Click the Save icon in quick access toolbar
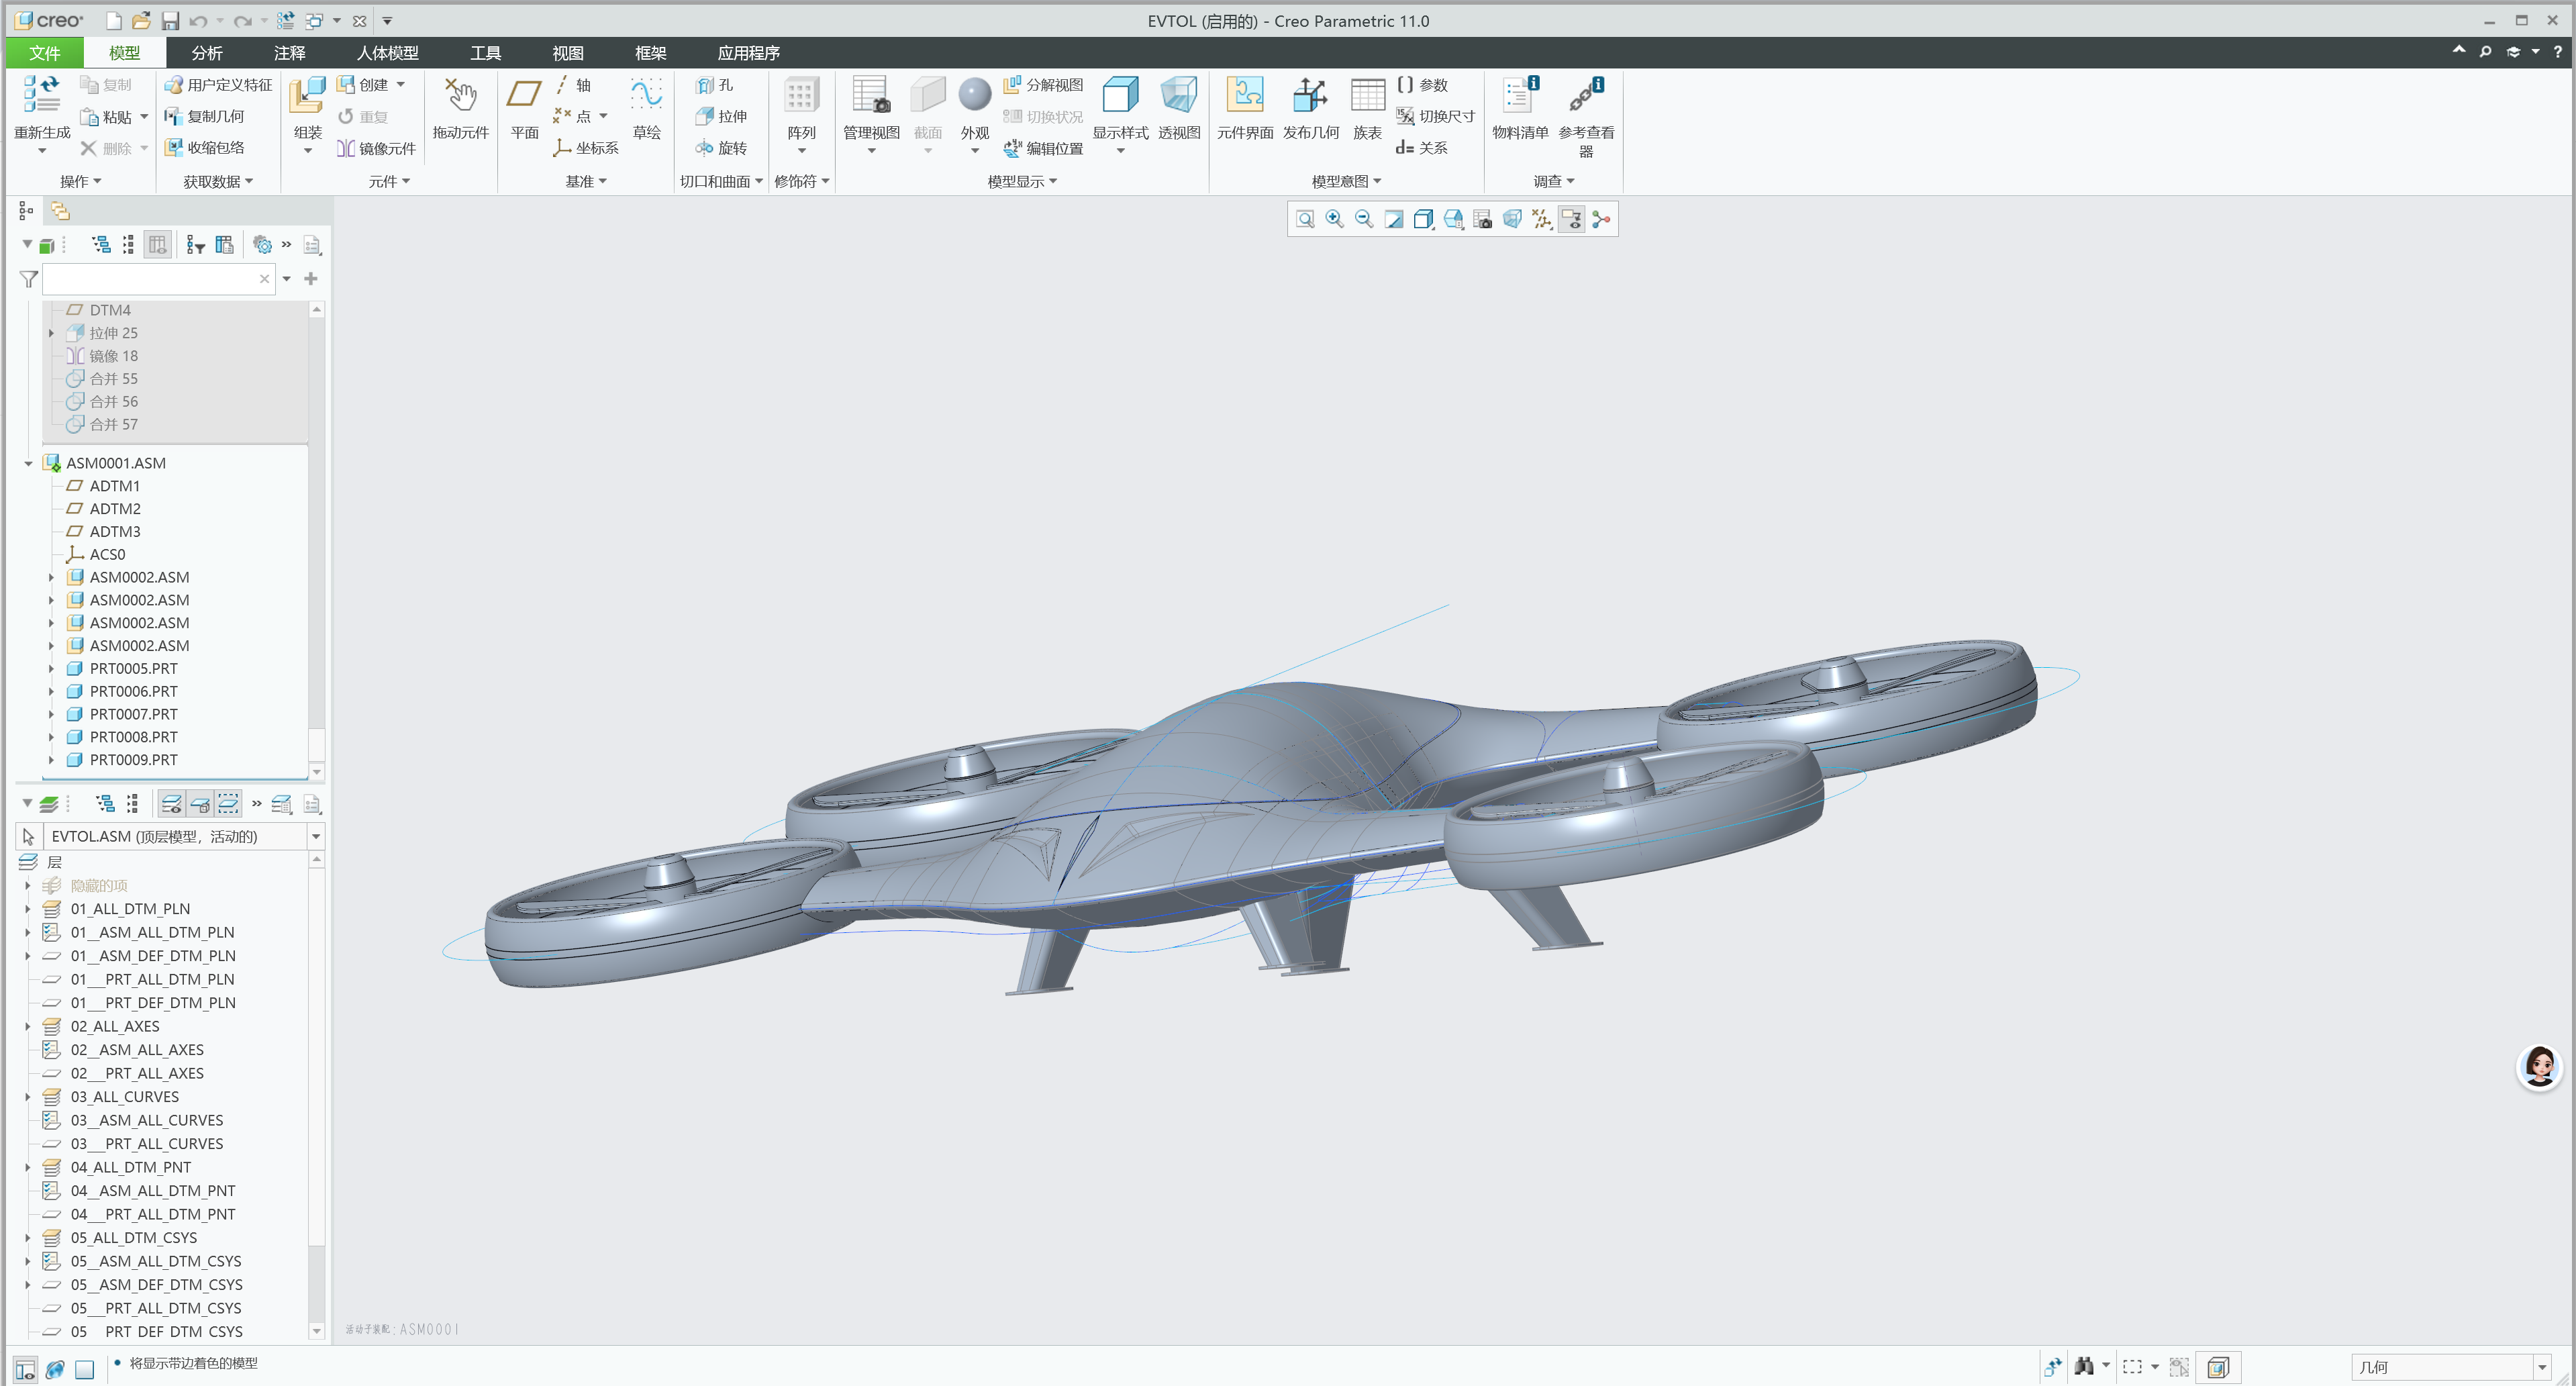This screenshot has height=1386, width=2576. coord(170,21)
